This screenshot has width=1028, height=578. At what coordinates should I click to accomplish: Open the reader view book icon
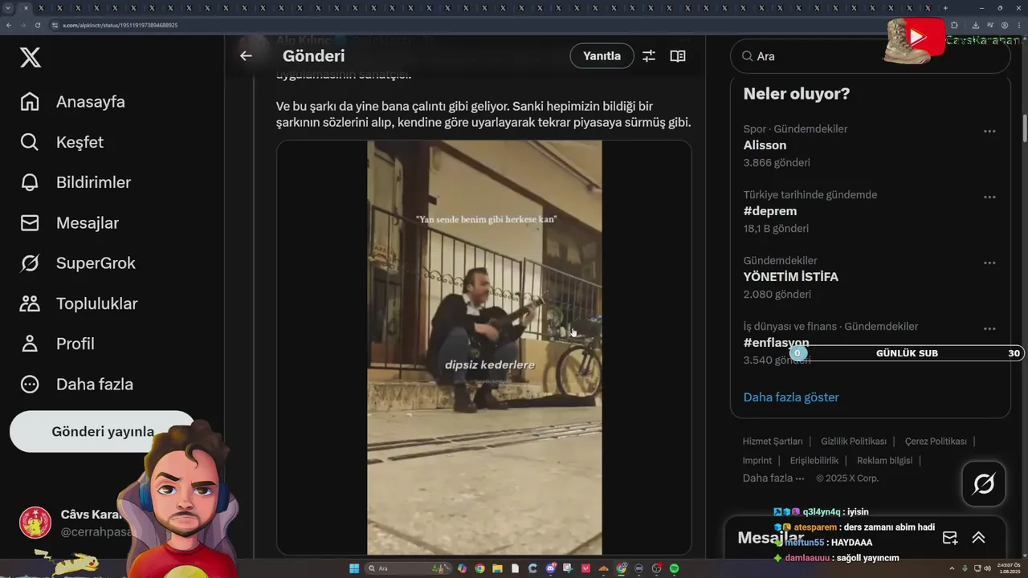click(678, 56)
